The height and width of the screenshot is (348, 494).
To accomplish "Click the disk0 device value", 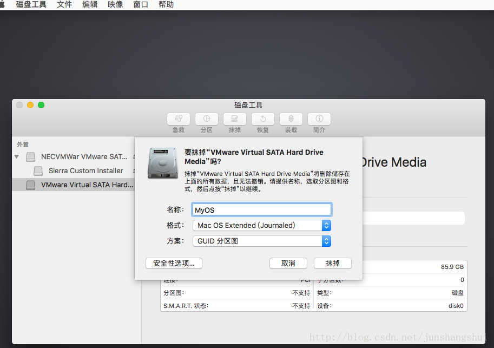I will click(x=456, y=306).
